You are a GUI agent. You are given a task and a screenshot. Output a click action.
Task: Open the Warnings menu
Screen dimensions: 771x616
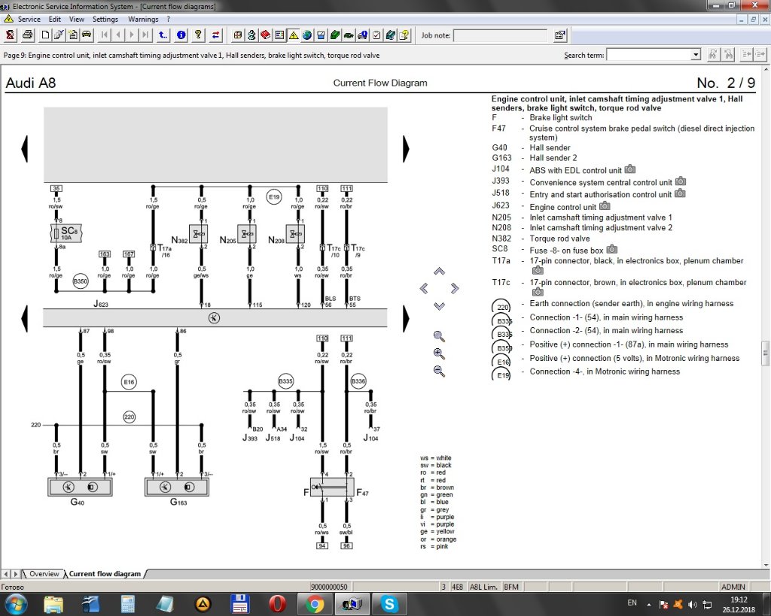click(142, 19)
